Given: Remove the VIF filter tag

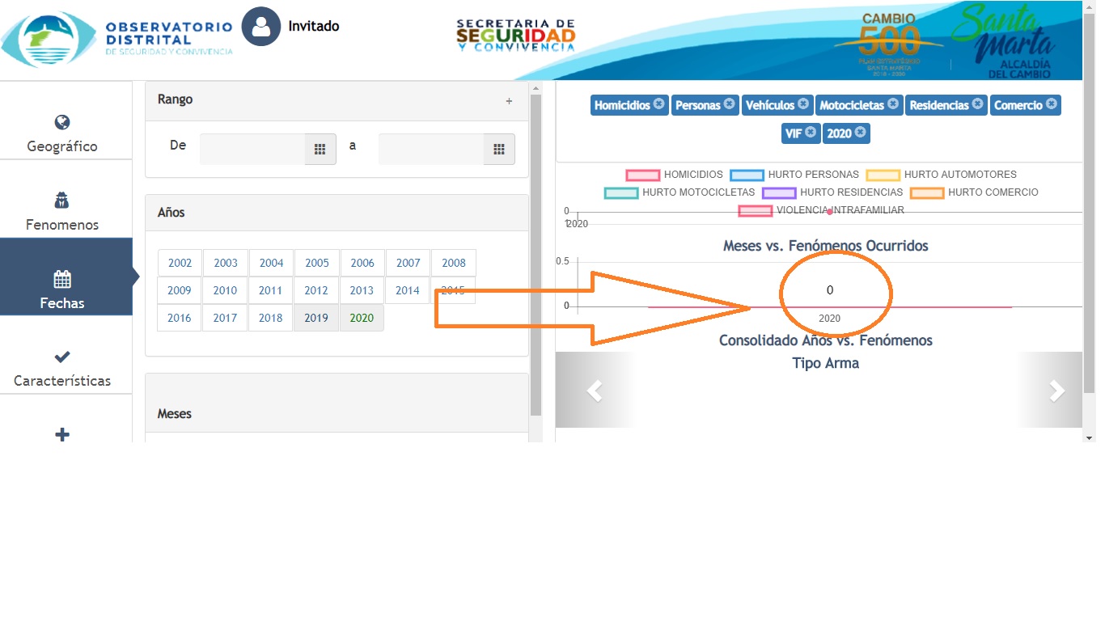Looking at the screenshot, I should [811, 133].
